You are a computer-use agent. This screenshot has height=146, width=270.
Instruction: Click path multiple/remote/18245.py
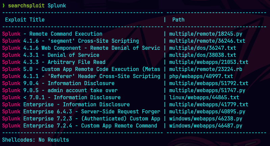pos(205,34)
